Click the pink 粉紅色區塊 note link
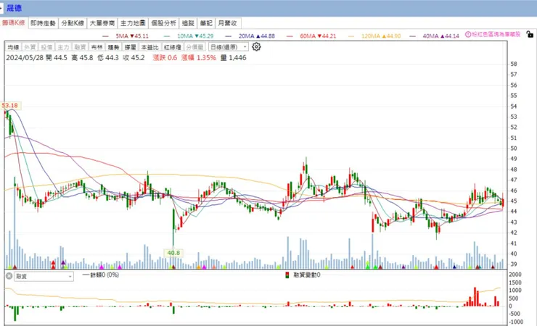The height and width of the screenshot is (326, 537). coord(496,35)
